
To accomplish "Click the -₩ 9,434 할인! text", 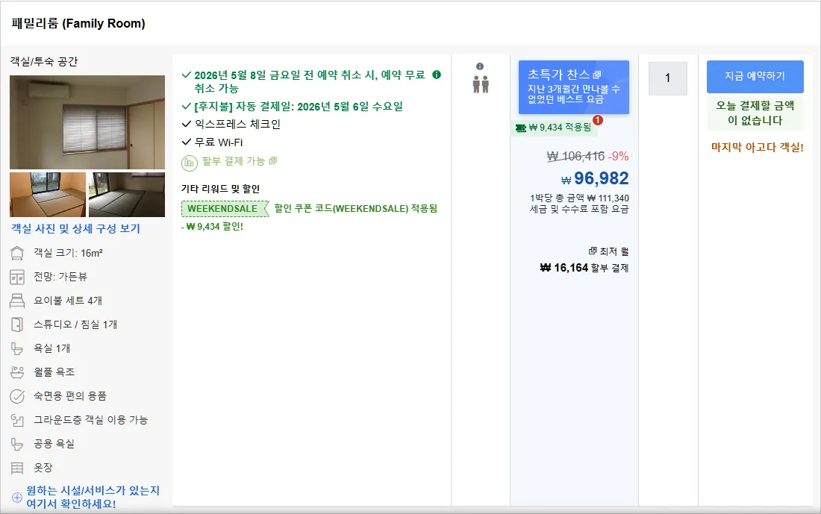I will tap(213, 227).
